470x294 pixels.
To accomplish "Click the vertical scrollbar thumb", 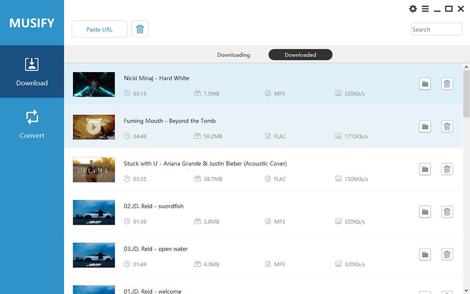I will pyautogui.click(x=466, y=94).
